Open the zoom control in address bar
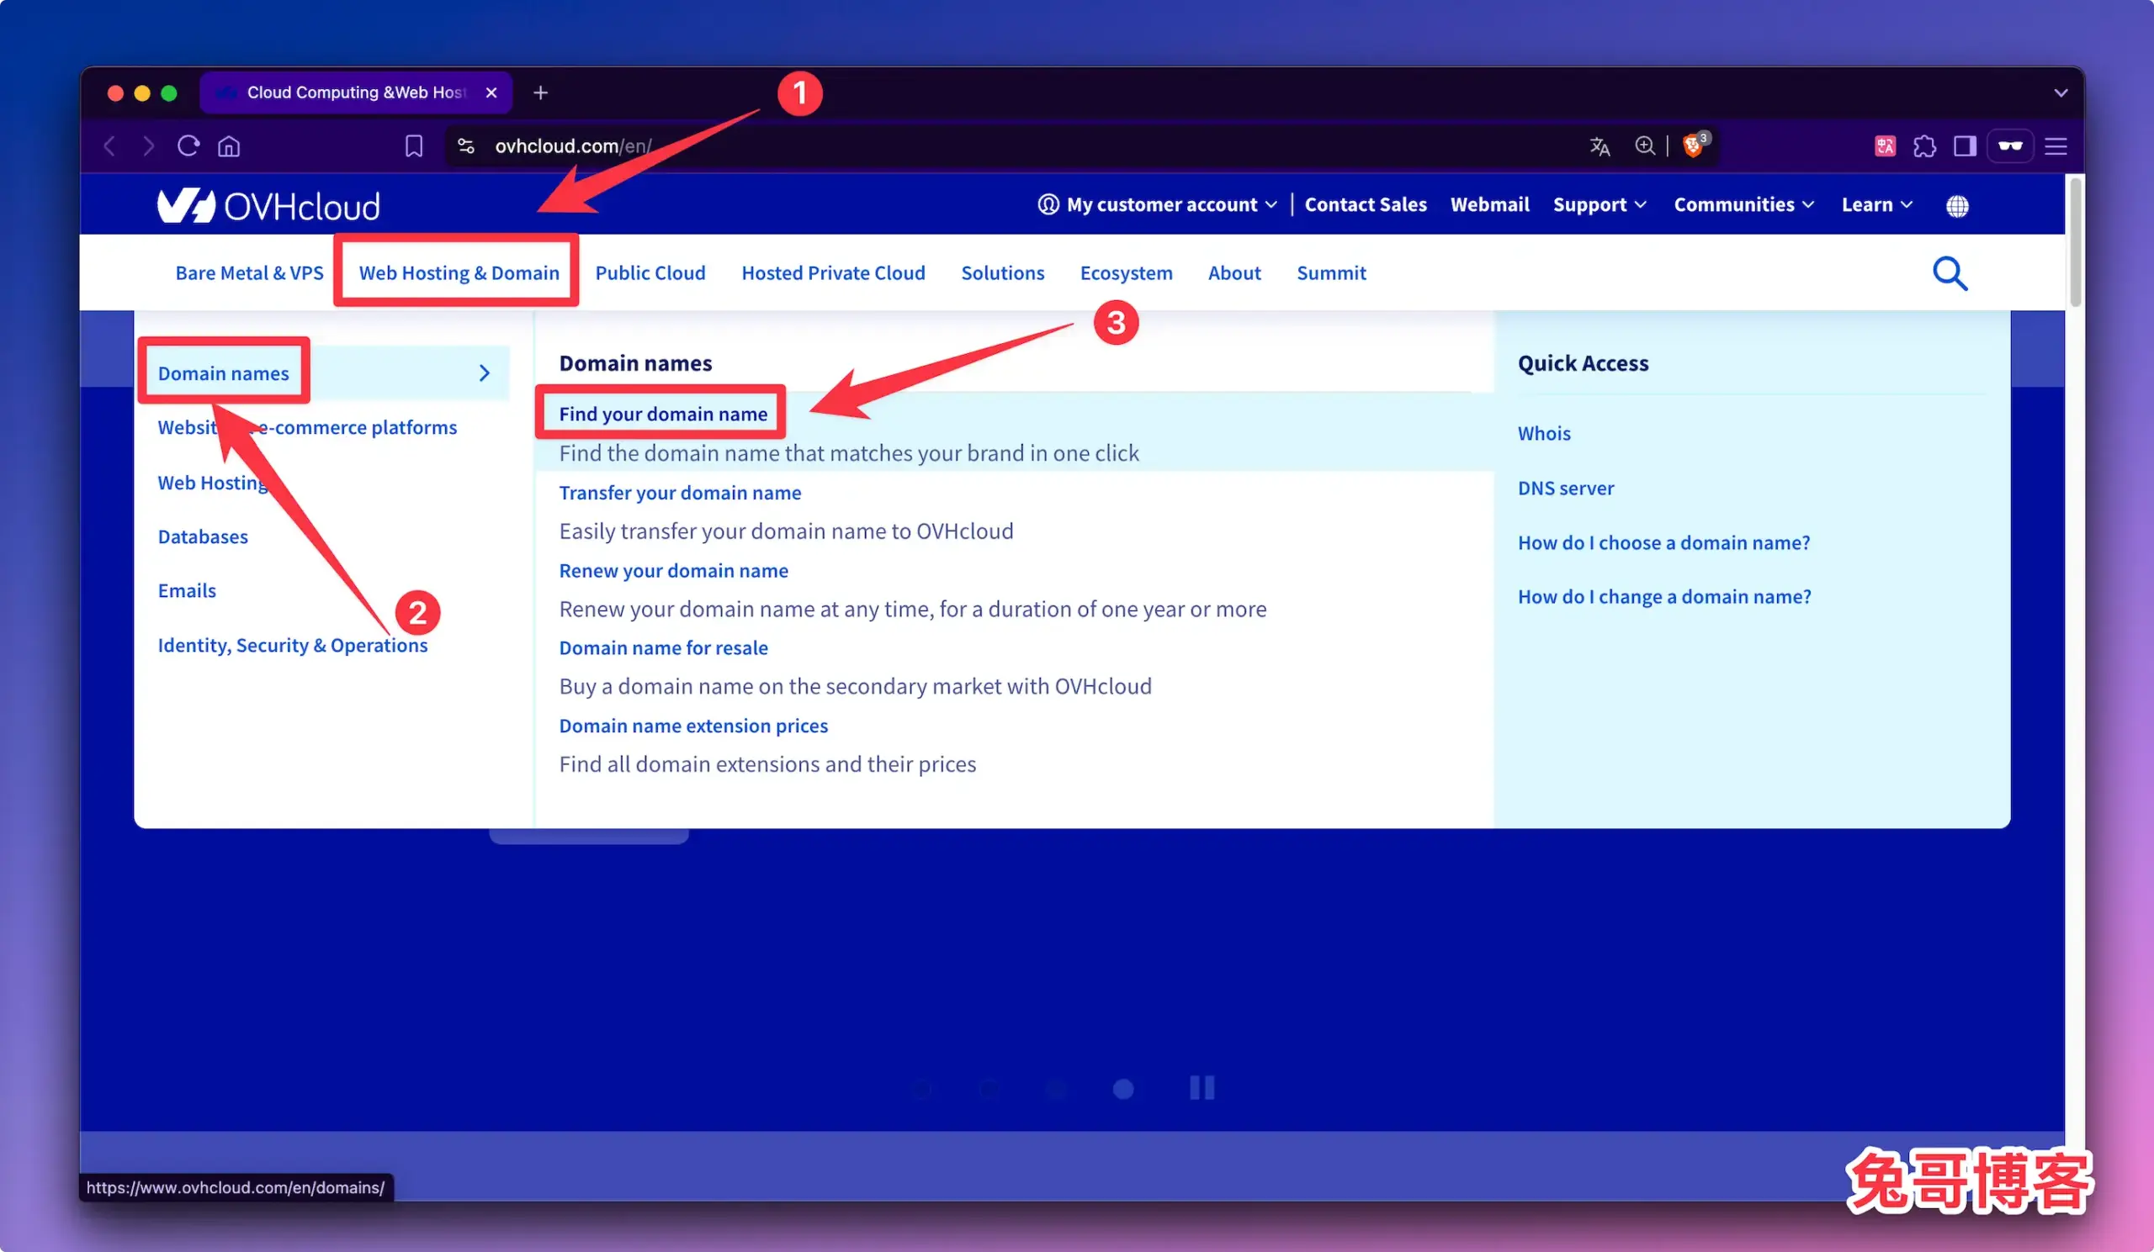This screenshot has height=1252, width=2154. pyautogui.click(x=1645, y=146)
